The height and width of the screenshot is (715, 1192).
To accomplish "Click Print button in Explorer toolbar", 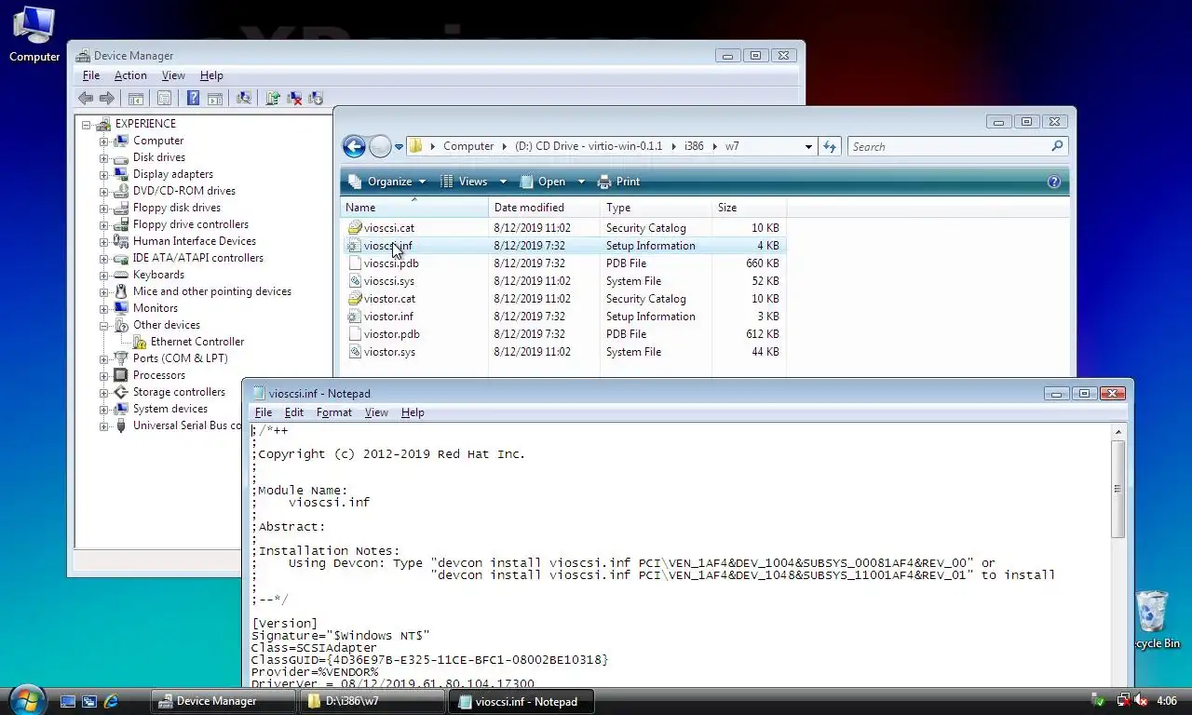I will 618,182.
